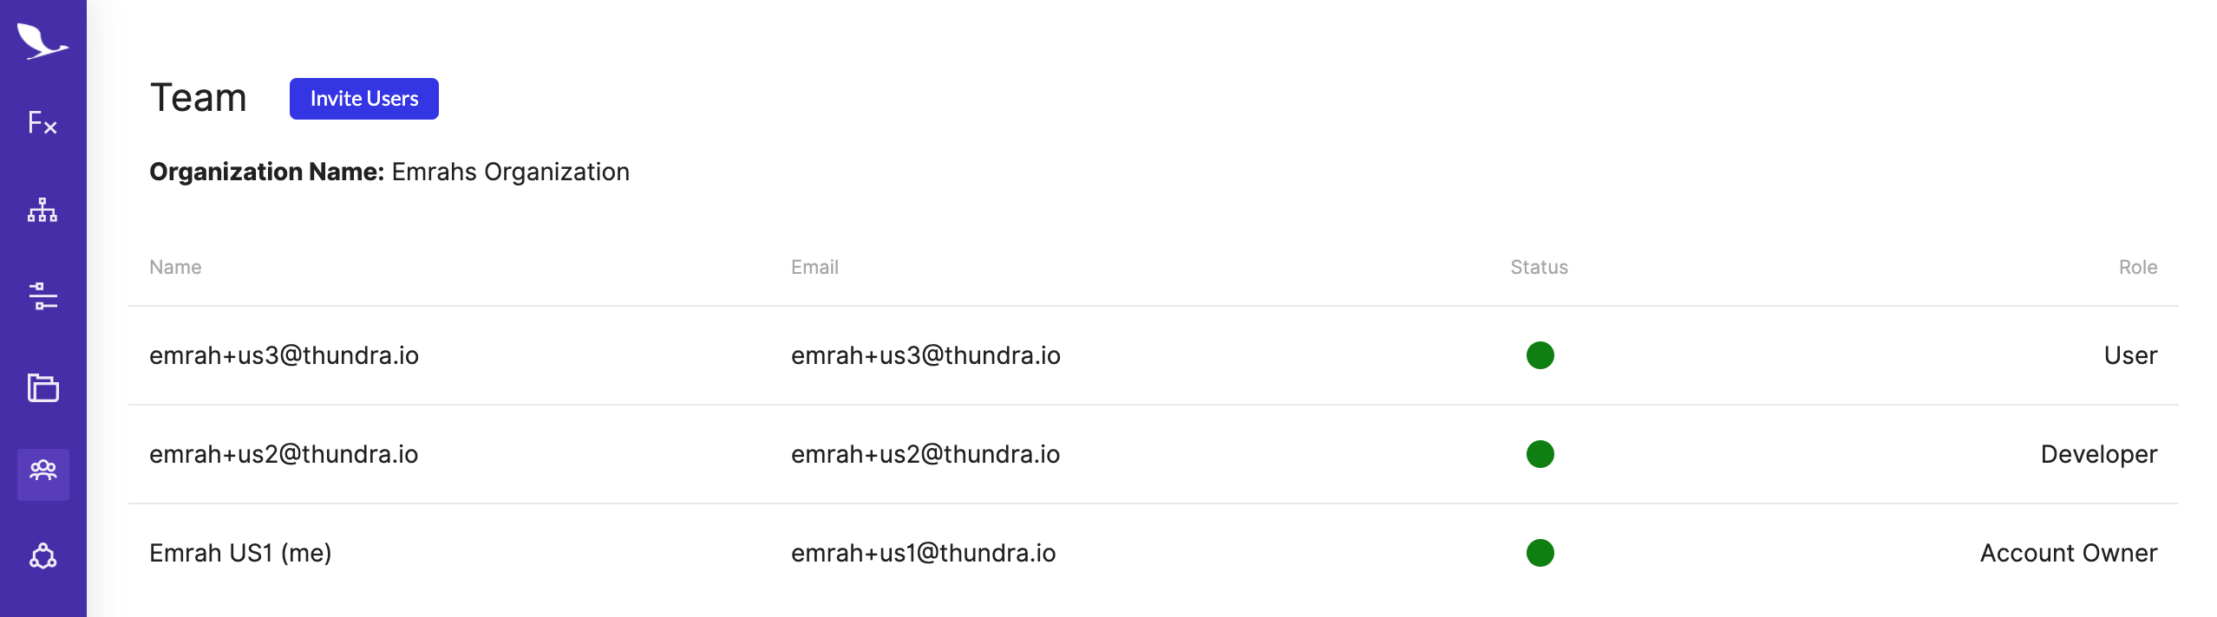The width and height of the screenshot is (2217, 617).
Task: Open the integrations icon at sidebar bottom
Action: (x=43, y=556)
